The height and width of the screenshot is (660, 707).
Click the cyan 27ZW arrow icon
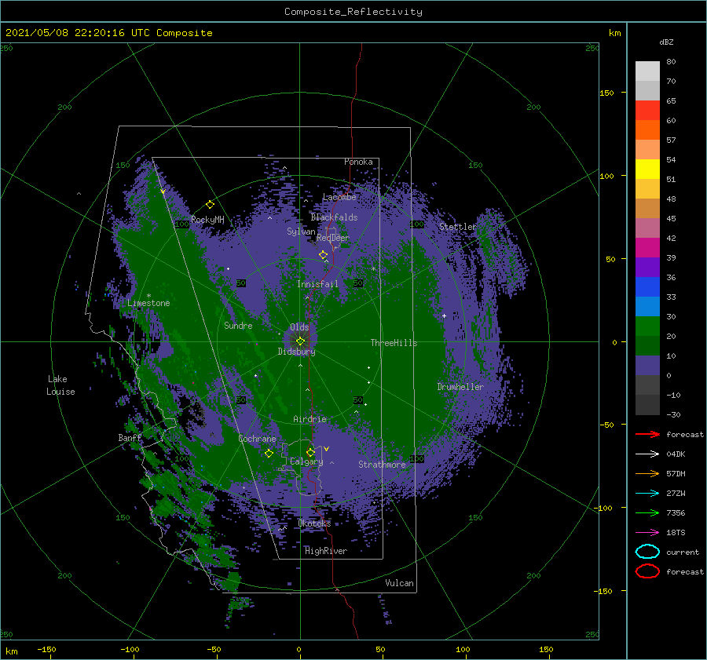pyautogui.click(x=647, y=494)
